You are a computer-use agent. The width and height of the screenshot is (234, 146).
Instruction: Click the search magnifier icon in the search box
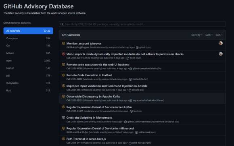tap(62, 24)
